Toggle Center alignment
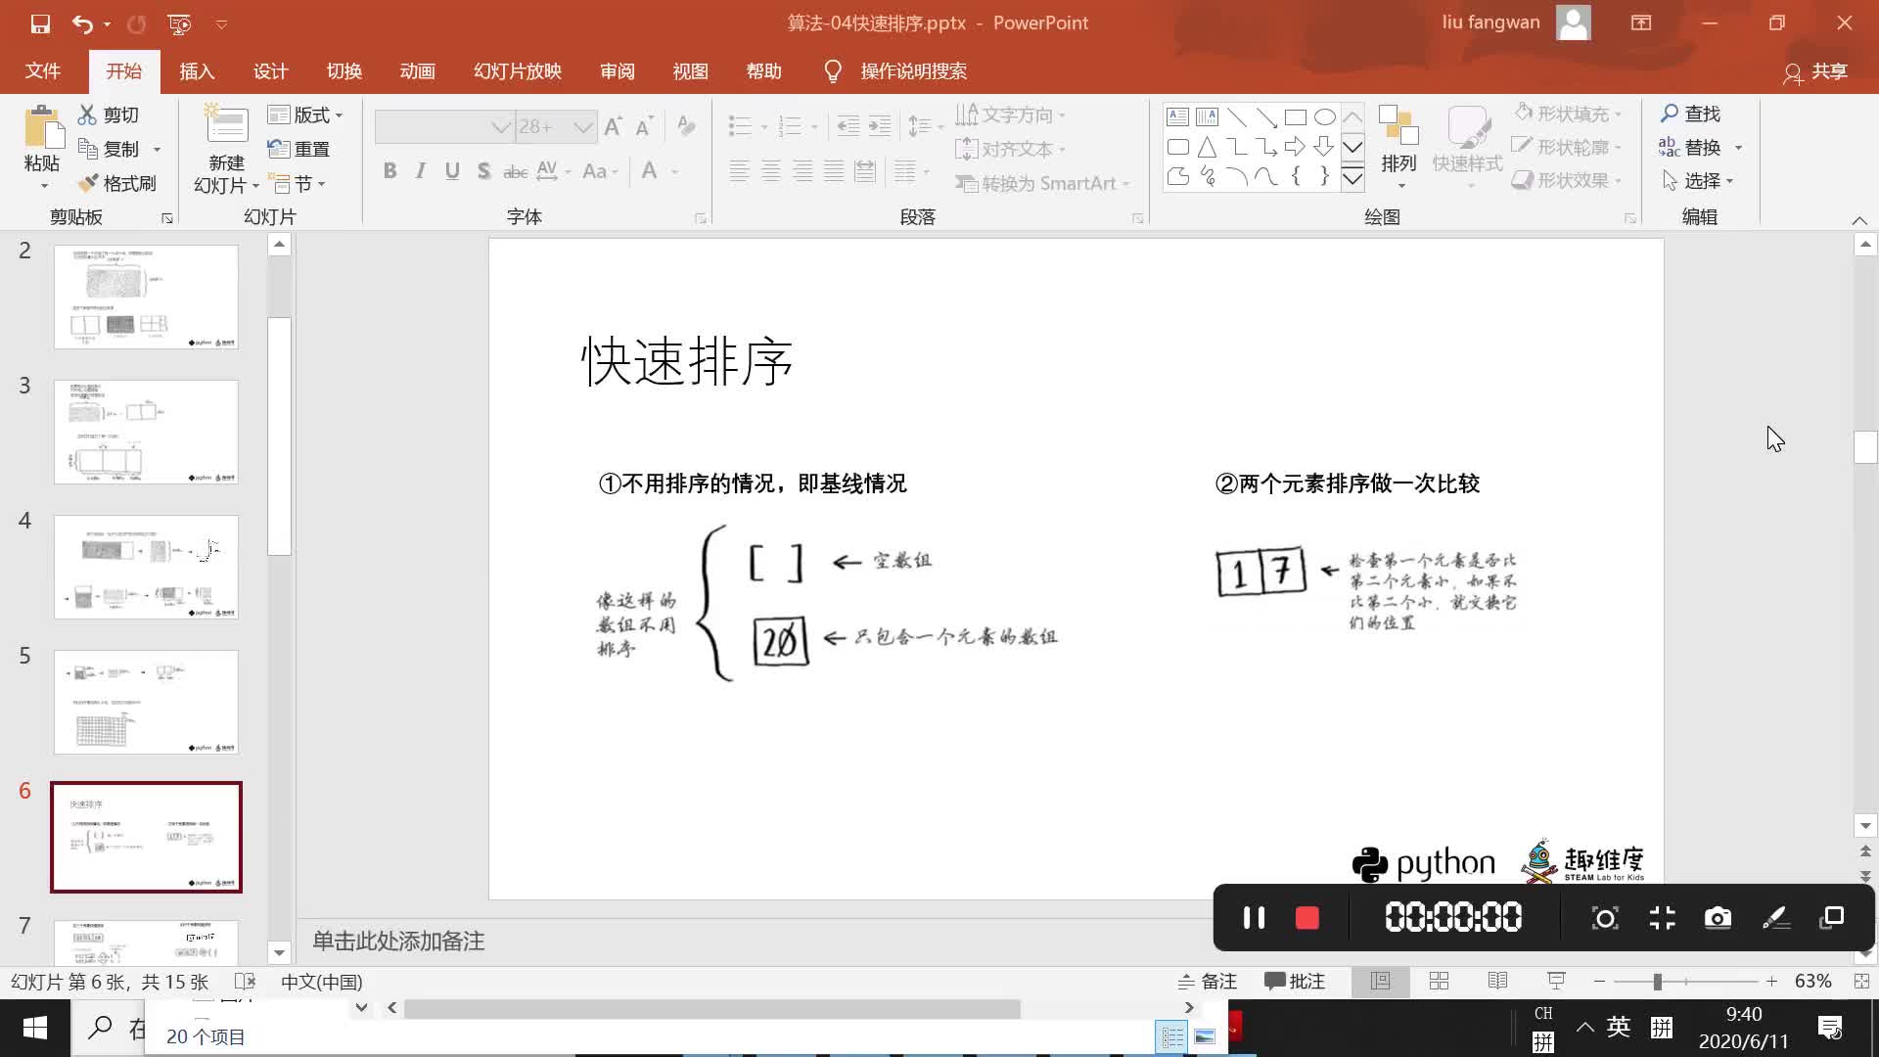1879x1057 pixels. click(x=771, y=171)
